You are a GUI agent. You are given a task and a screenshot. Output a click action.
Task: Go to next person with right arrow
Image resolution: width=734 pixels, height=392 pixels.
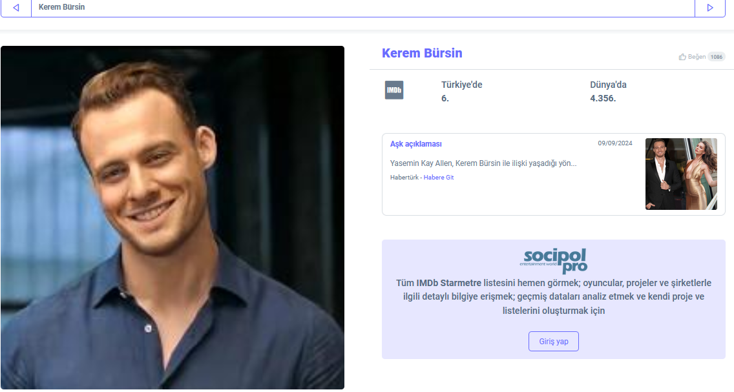click(709, 8)
